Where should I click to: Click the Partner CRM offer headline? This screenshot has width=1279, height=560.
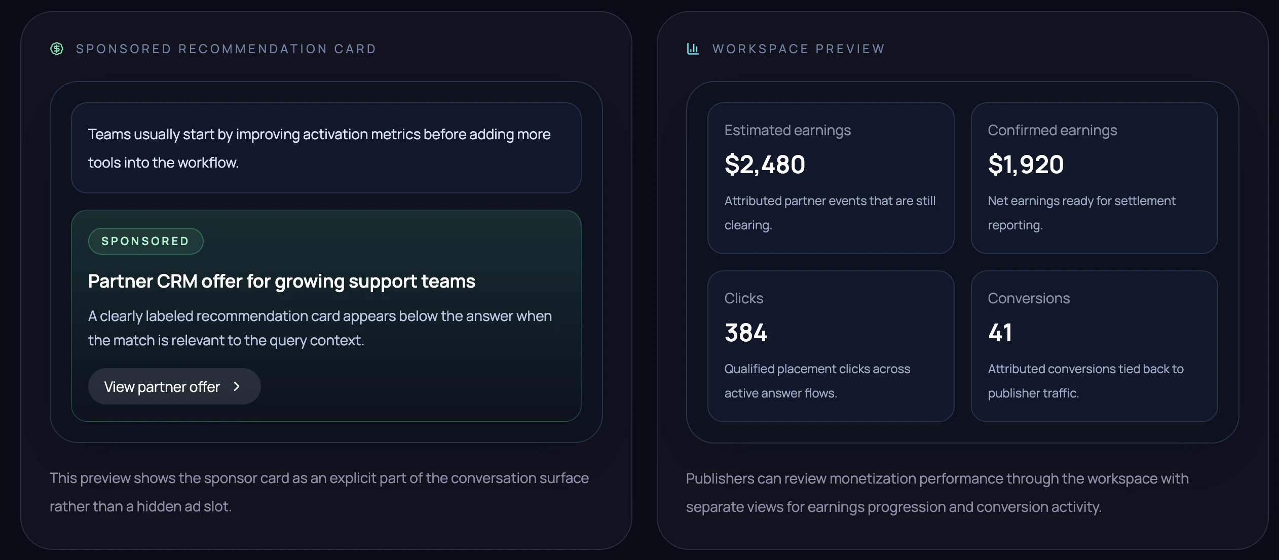coord(282,281)
